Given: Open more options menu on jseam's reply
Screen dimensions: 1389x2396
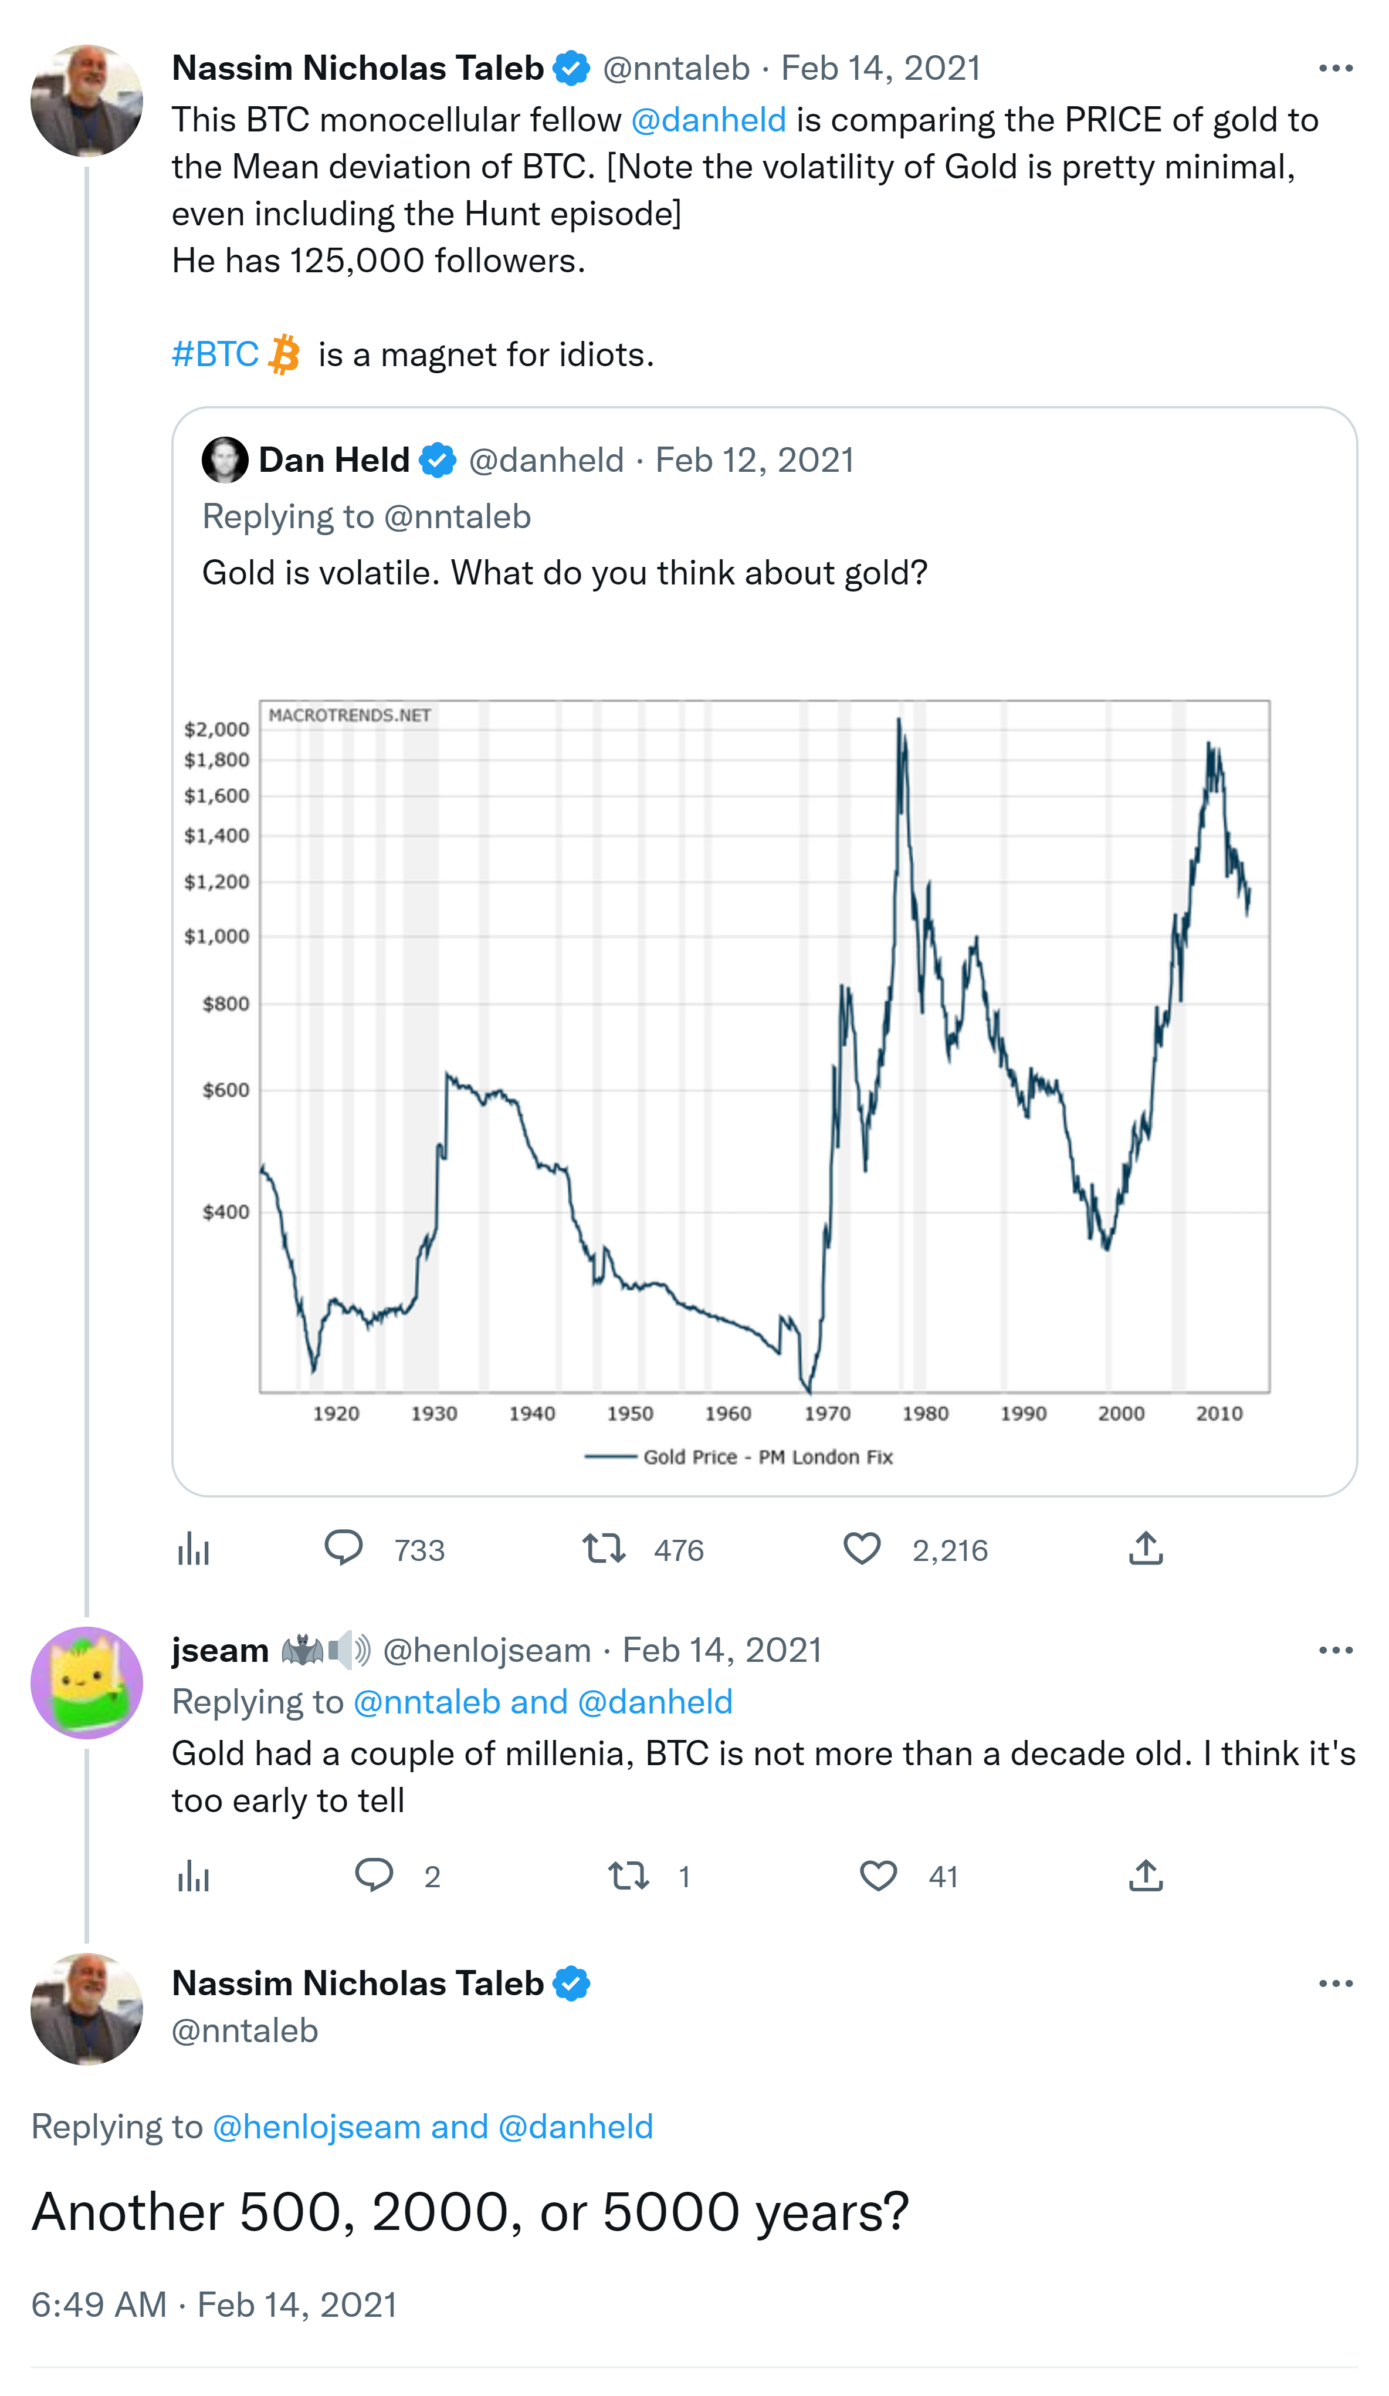Looking at the screenshot, I should pyautogui.click(x=1335, y=1651).
